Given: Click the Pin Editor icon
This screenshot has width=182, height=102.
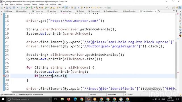Looking at the screenshot, I should [x=109, y=8].
